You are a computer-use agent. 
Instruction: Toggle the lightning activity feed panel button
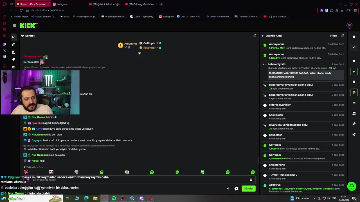pyautogui.click(x=354, y=71)
